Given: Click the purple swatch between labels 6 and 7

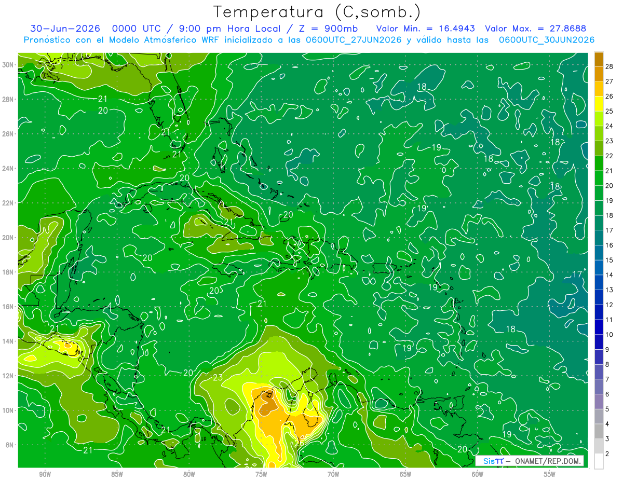Looking at the screenshot, I should tap(599, 387).
